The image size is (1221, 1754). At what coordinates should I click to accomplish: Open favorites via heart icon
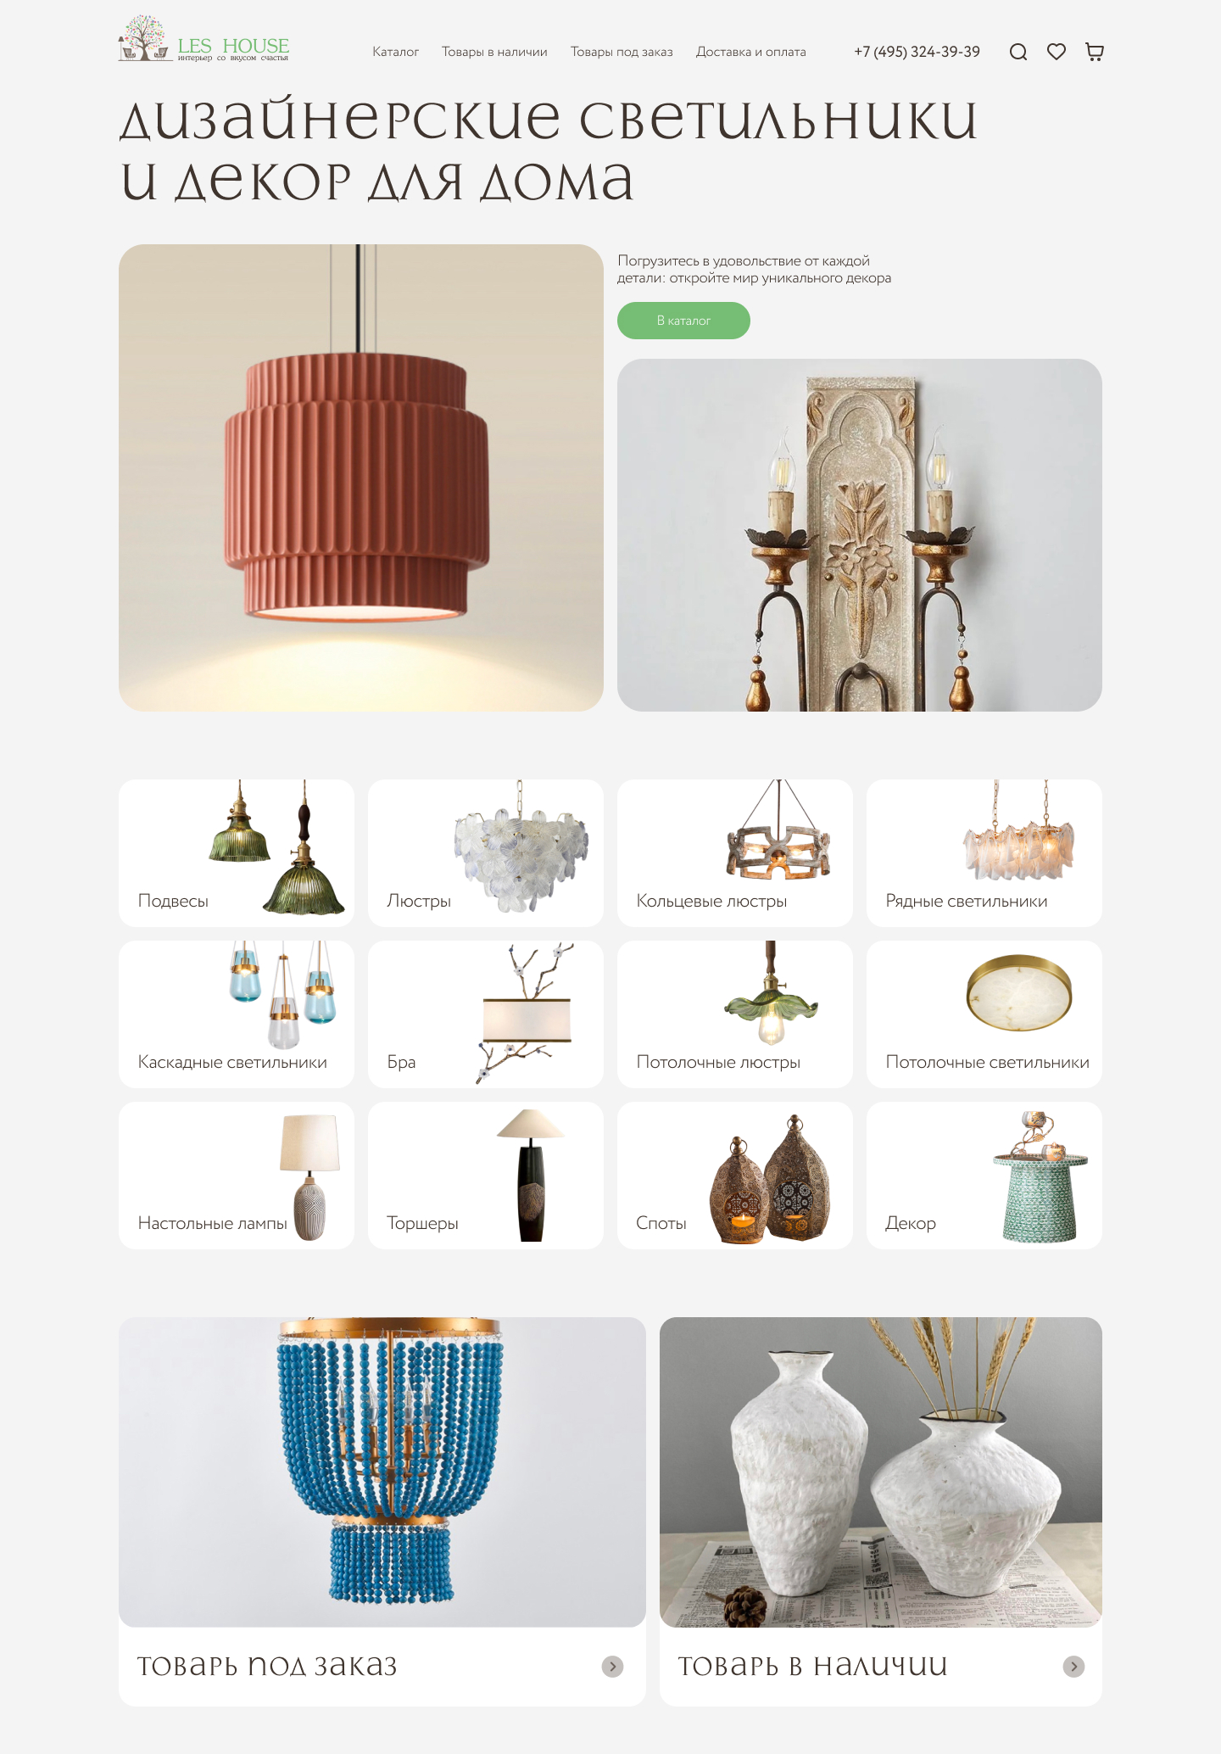[x=1057, y=52]
